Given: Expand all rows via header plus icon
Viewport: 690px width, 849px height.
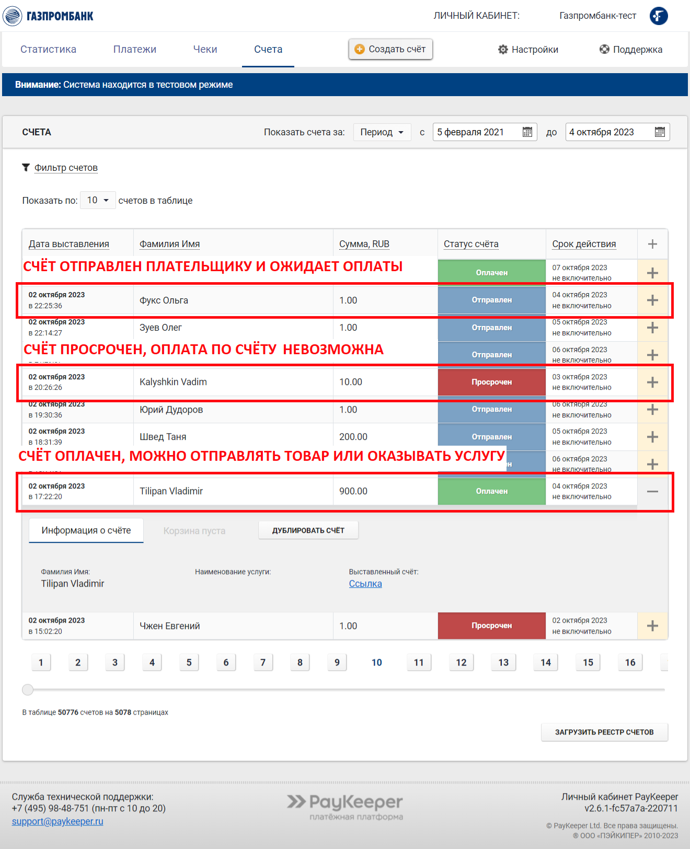Looking at the screenshot, I should coord(652,244).
